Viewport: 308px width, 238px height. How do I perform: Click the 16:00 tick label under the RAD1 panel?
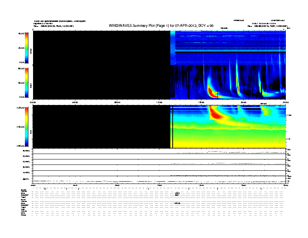201,102
